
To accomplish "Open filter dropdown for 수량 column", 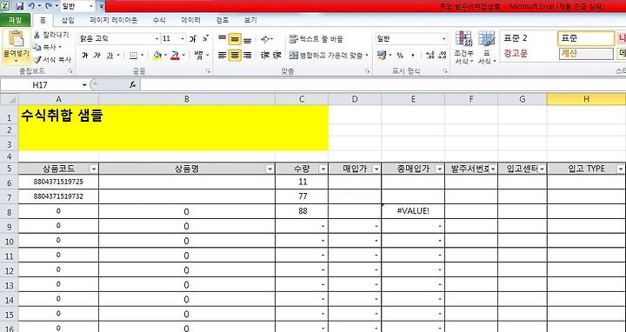I will point(323,169).
